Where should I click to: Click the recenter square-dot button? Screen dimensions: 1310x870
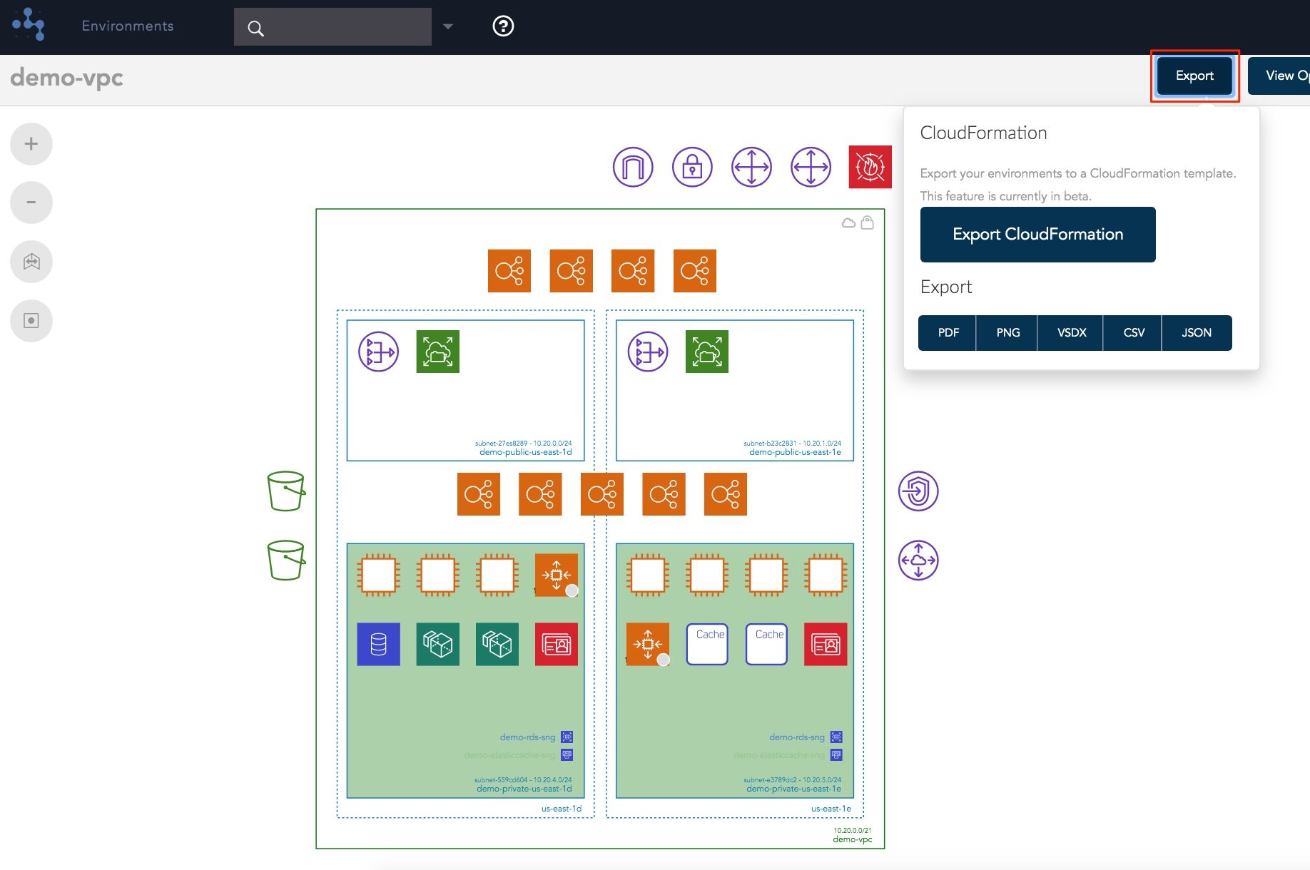tap(31, 321)
